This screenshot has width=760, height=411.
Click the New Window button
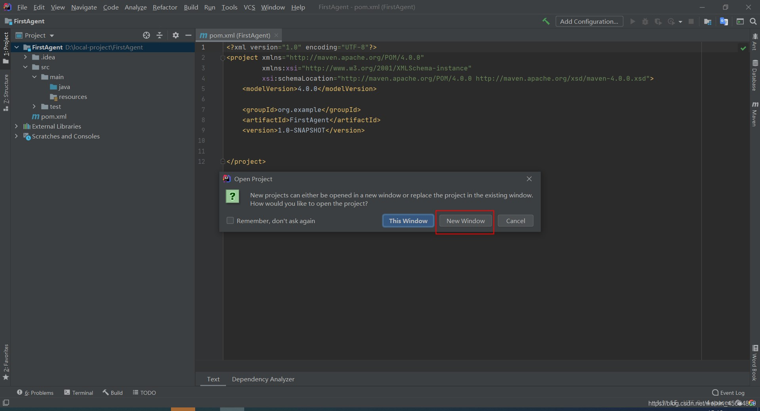coord(465,221)
